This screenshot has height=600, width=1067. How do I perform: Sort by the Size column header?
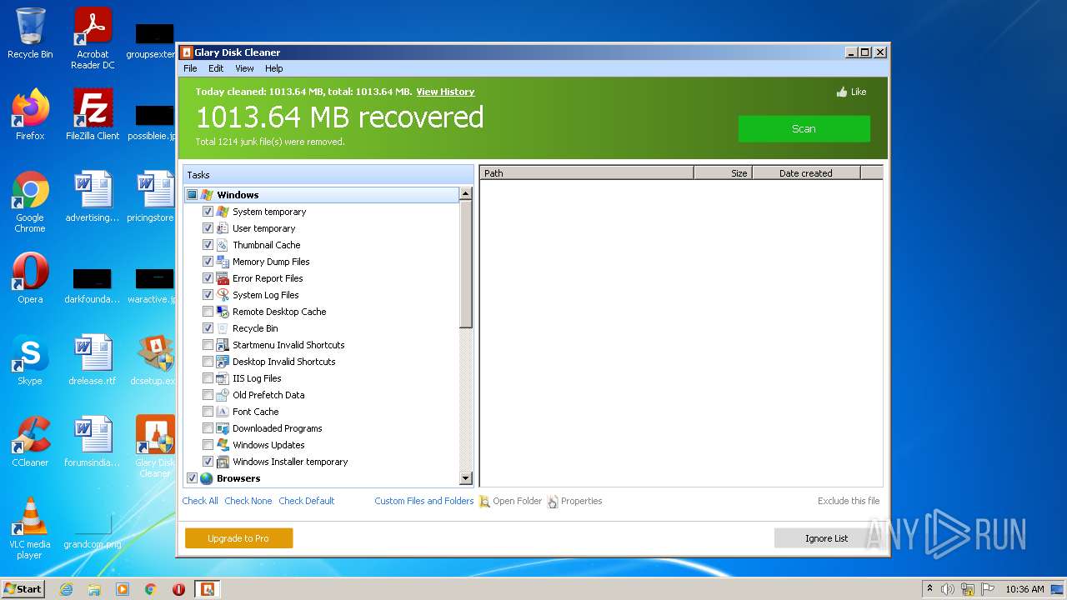(x=723, y=173)
